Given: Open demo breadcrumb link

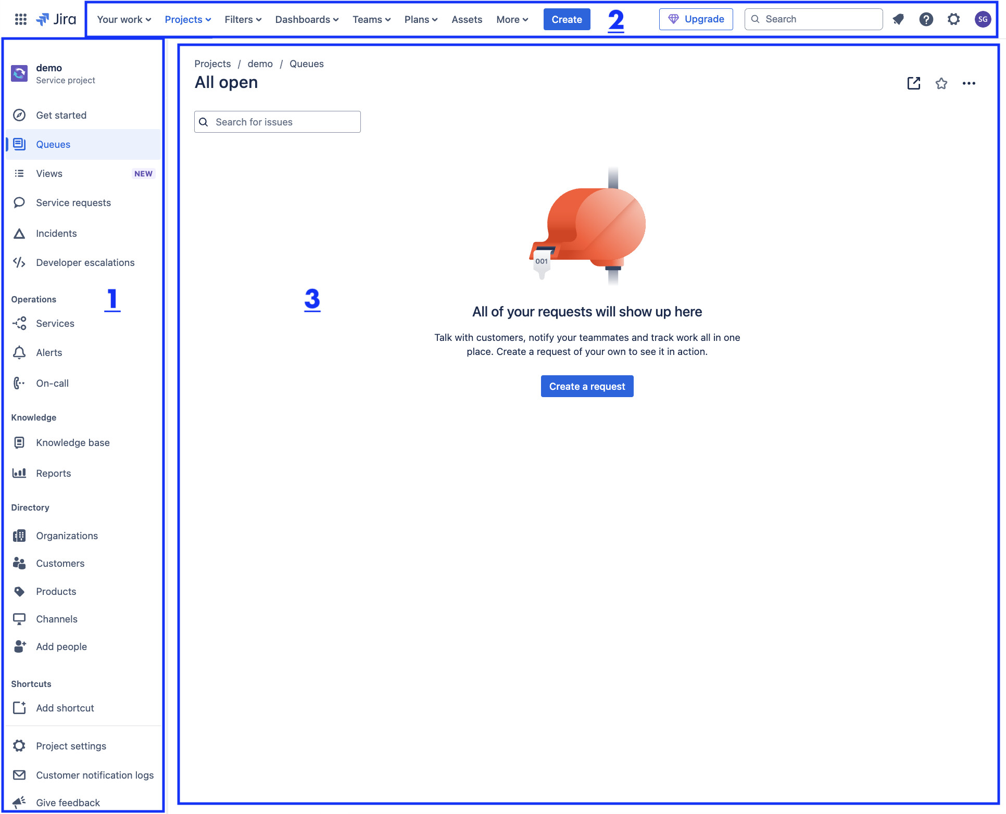Looking at the screenshot, I should 260,63.
